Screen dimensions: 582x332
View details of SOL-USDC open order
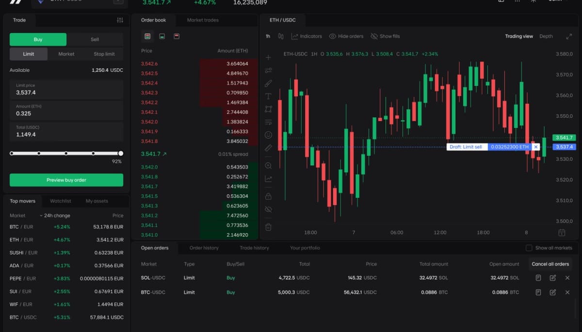538,278
